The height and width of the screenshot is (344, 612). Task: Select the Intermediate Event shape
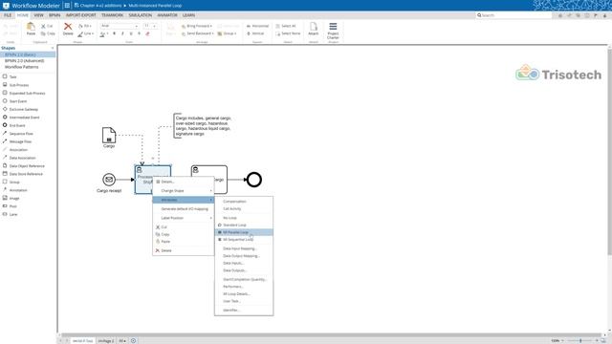[21, 118]
